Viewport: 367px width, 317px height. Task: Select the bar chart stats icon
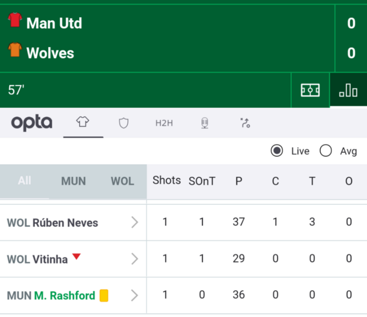tap(348, 90)
